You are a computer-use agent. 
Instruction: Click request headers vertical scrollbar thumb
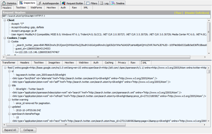[x=209, y=32]
